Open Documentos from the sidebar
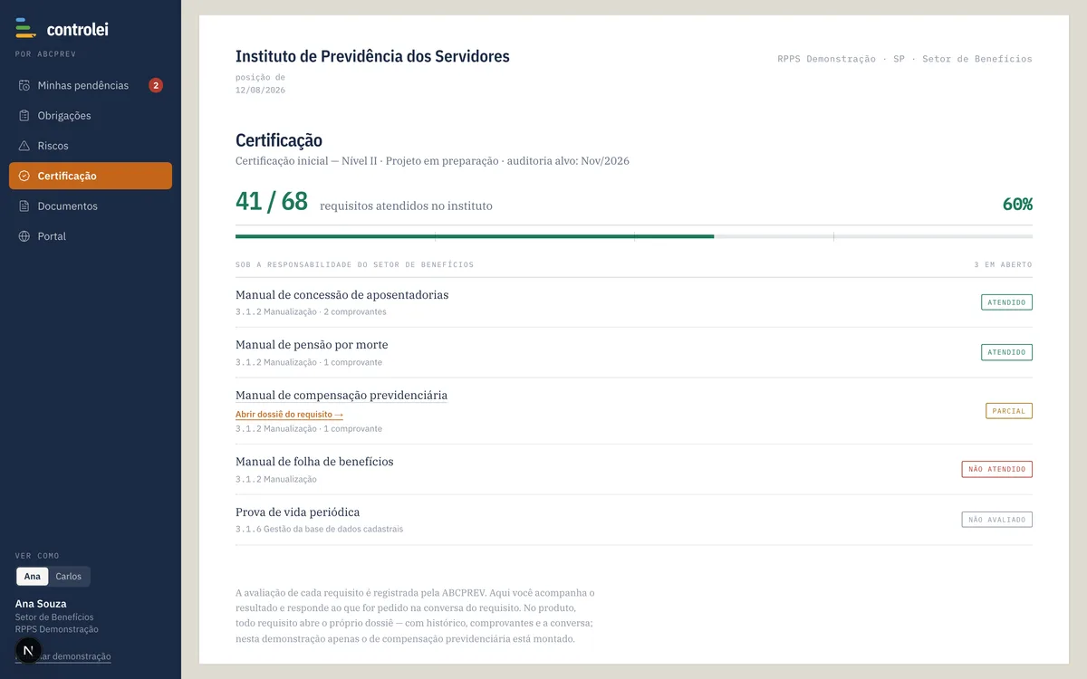 (x=91, y=206)
